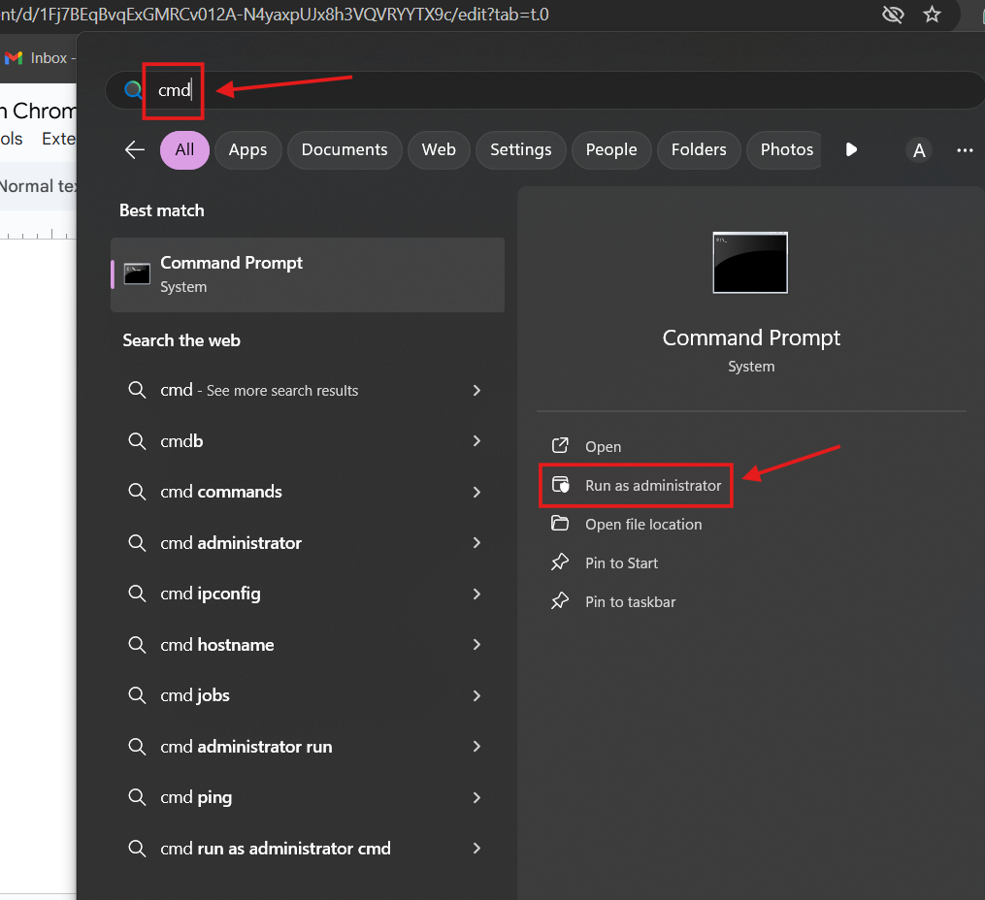Bookmark the page with Chrome's star icon
Image resolution: width=985 pixels, height=900 pixels.
pyautogui.click(x=933, y=14)
